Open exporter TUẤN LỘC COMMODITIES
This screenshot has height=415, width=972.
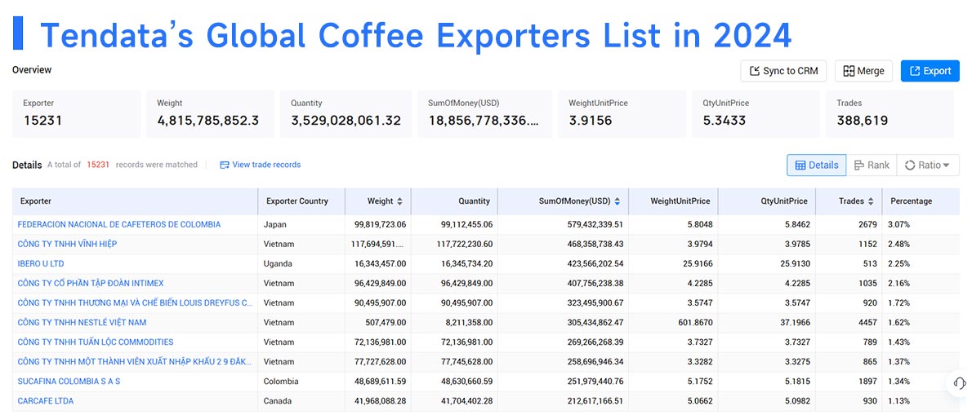(x=96, y=342)
